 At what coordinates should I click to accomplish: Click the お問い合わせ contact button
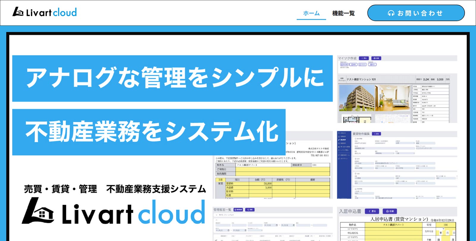pyautogui.click(x=416, y=13)
